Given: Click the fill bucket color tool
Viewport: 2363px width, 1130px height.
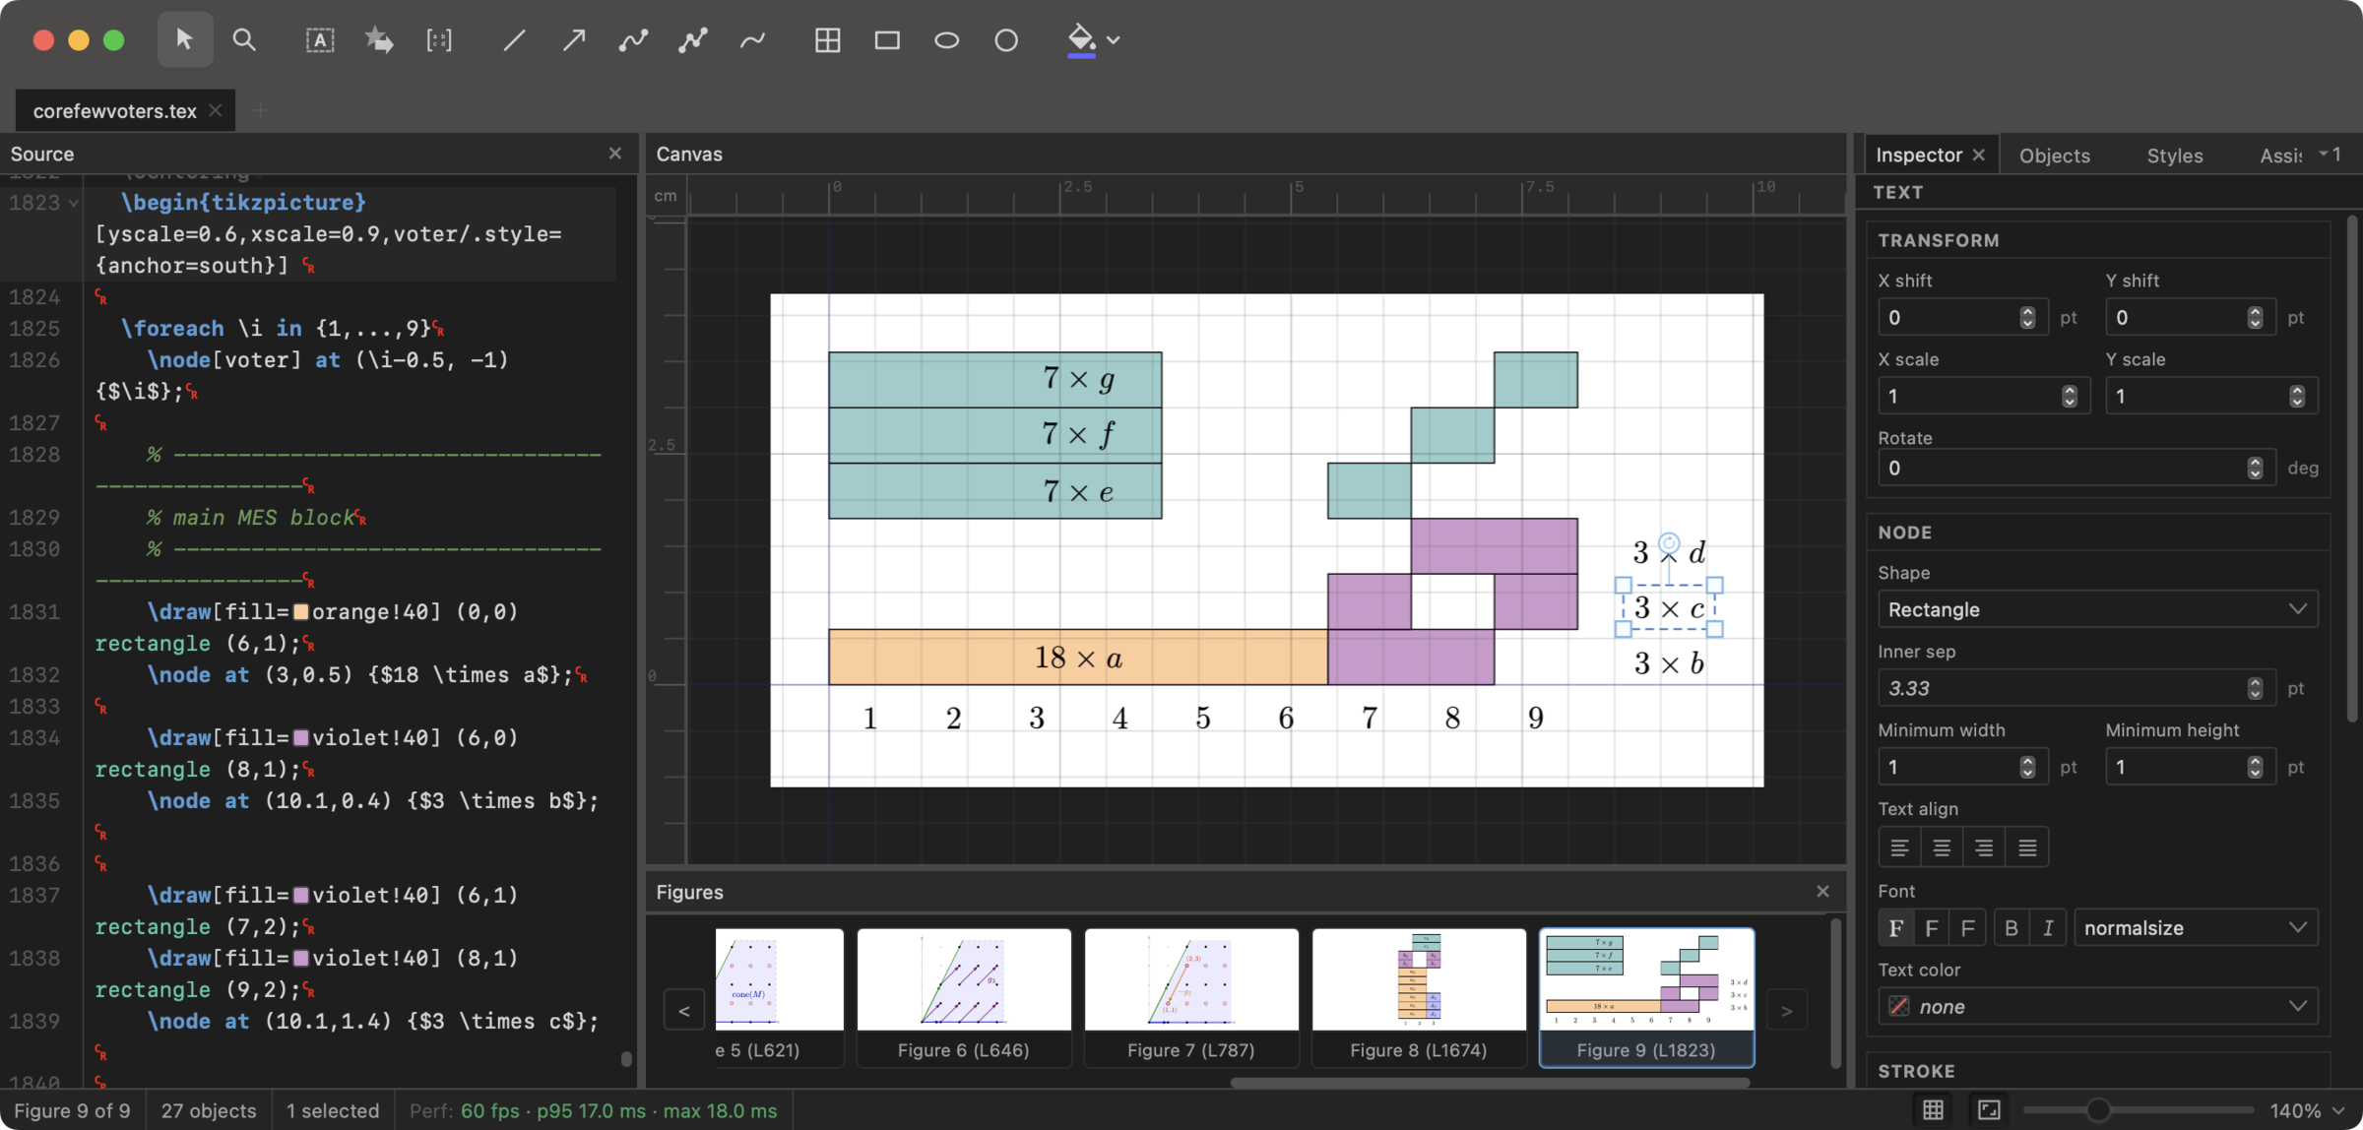Looking at the screenshot, I should [x=1081, y=39].
